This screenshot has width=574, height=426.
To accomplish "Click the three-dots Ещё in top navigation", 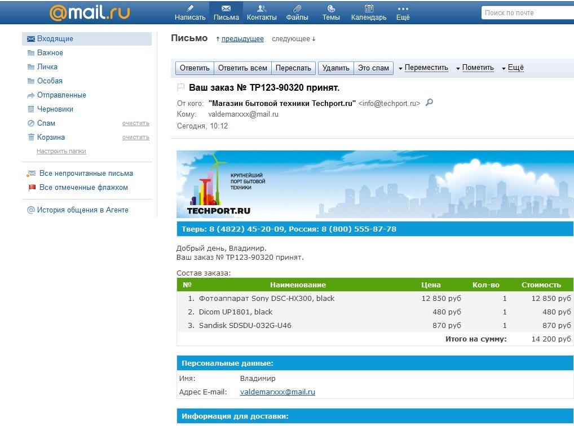I will tap(403, 12).
